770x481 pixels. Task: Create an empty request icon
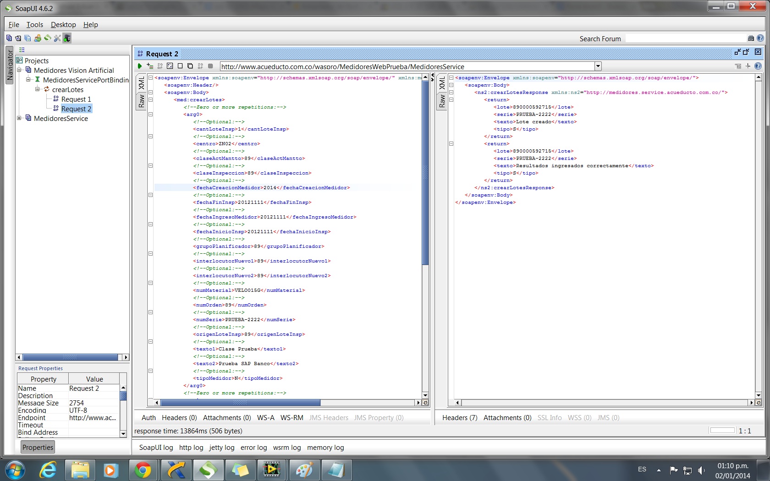coord(180,66)
